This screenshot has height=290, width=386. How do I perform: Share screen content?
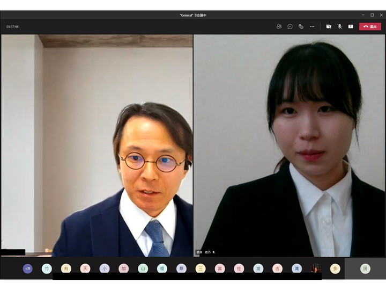[351, 26]
